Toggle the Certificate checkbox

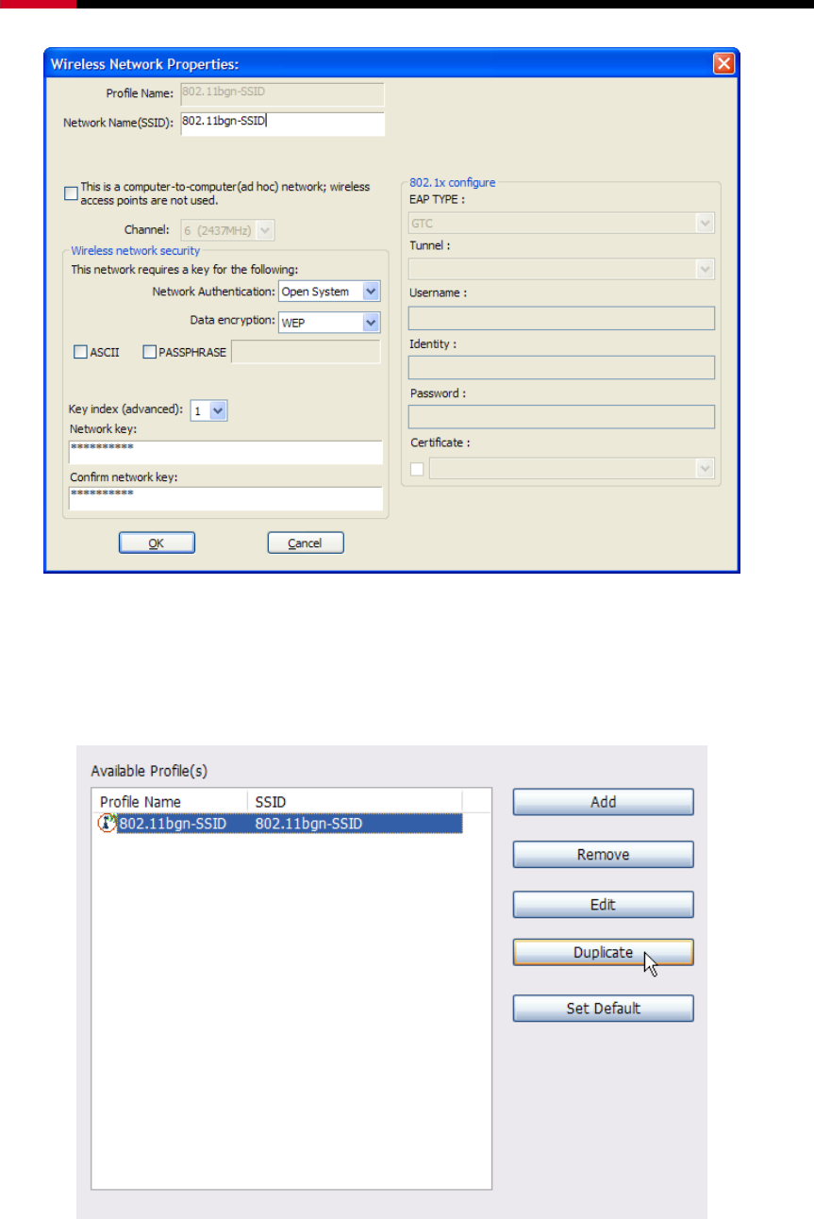417,468
